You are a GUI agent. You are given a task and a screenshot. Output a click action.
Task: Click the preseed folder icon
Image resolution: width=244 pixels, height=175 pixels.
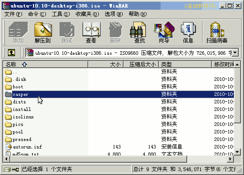(8, 139)
